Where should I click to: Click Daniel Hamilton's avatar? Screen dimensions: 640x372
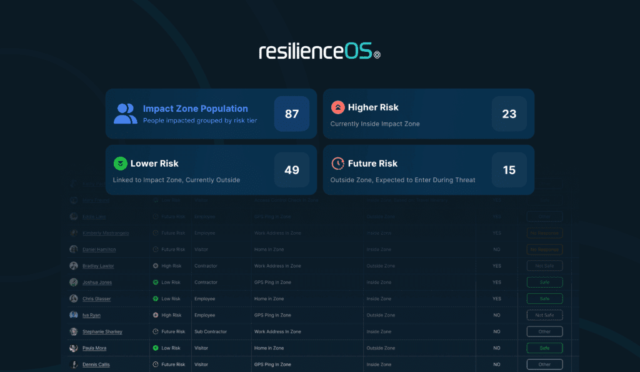coord(74,250)
